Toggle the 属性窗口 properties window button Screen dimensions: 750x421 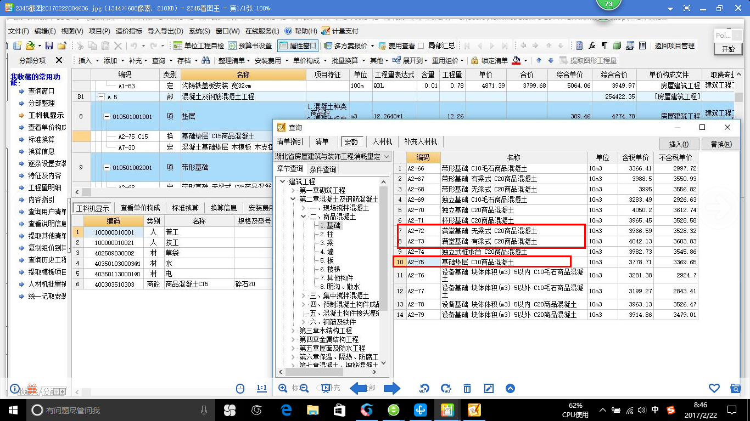pyautogui.click(x=298, y=45)
